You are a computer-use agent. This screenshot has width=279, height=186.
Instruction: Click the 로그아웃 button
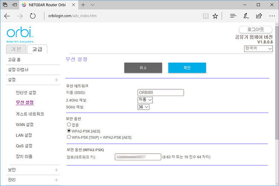[x=256, y=29]
